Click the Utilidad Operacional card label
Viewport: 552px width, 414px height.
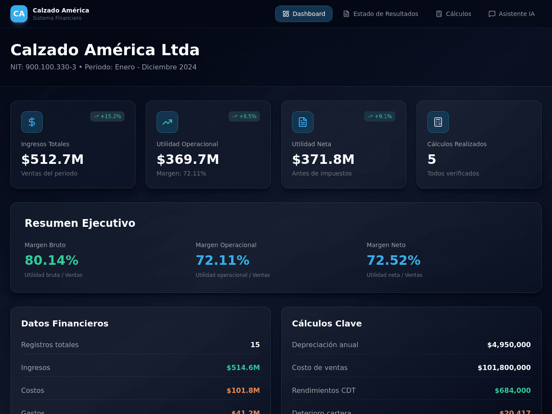click(187, 144)
